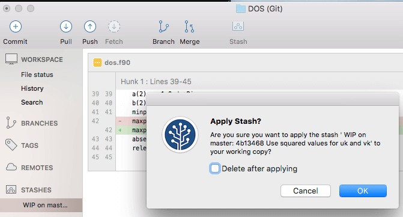
Task: Expand the TAGS sidebar section
Action: pyautogui.click(x=29, y=145)
